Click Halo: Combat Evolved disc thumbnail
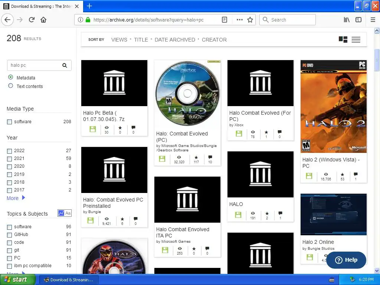The image size is (380, 285). pos(187,93)
